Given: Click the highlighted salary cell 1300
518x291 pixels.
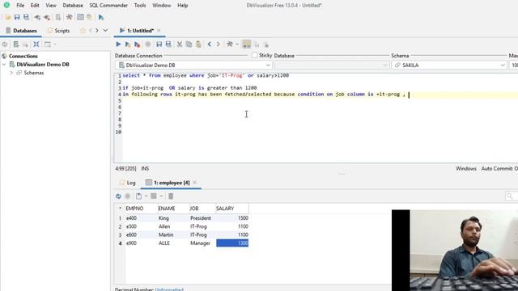Looking at the screenshot, I should (232, 243).
